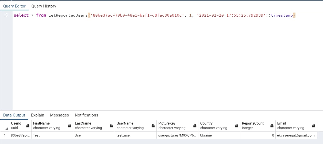Click 'getReportedUsers' in the query text

(x=68, y=15)
